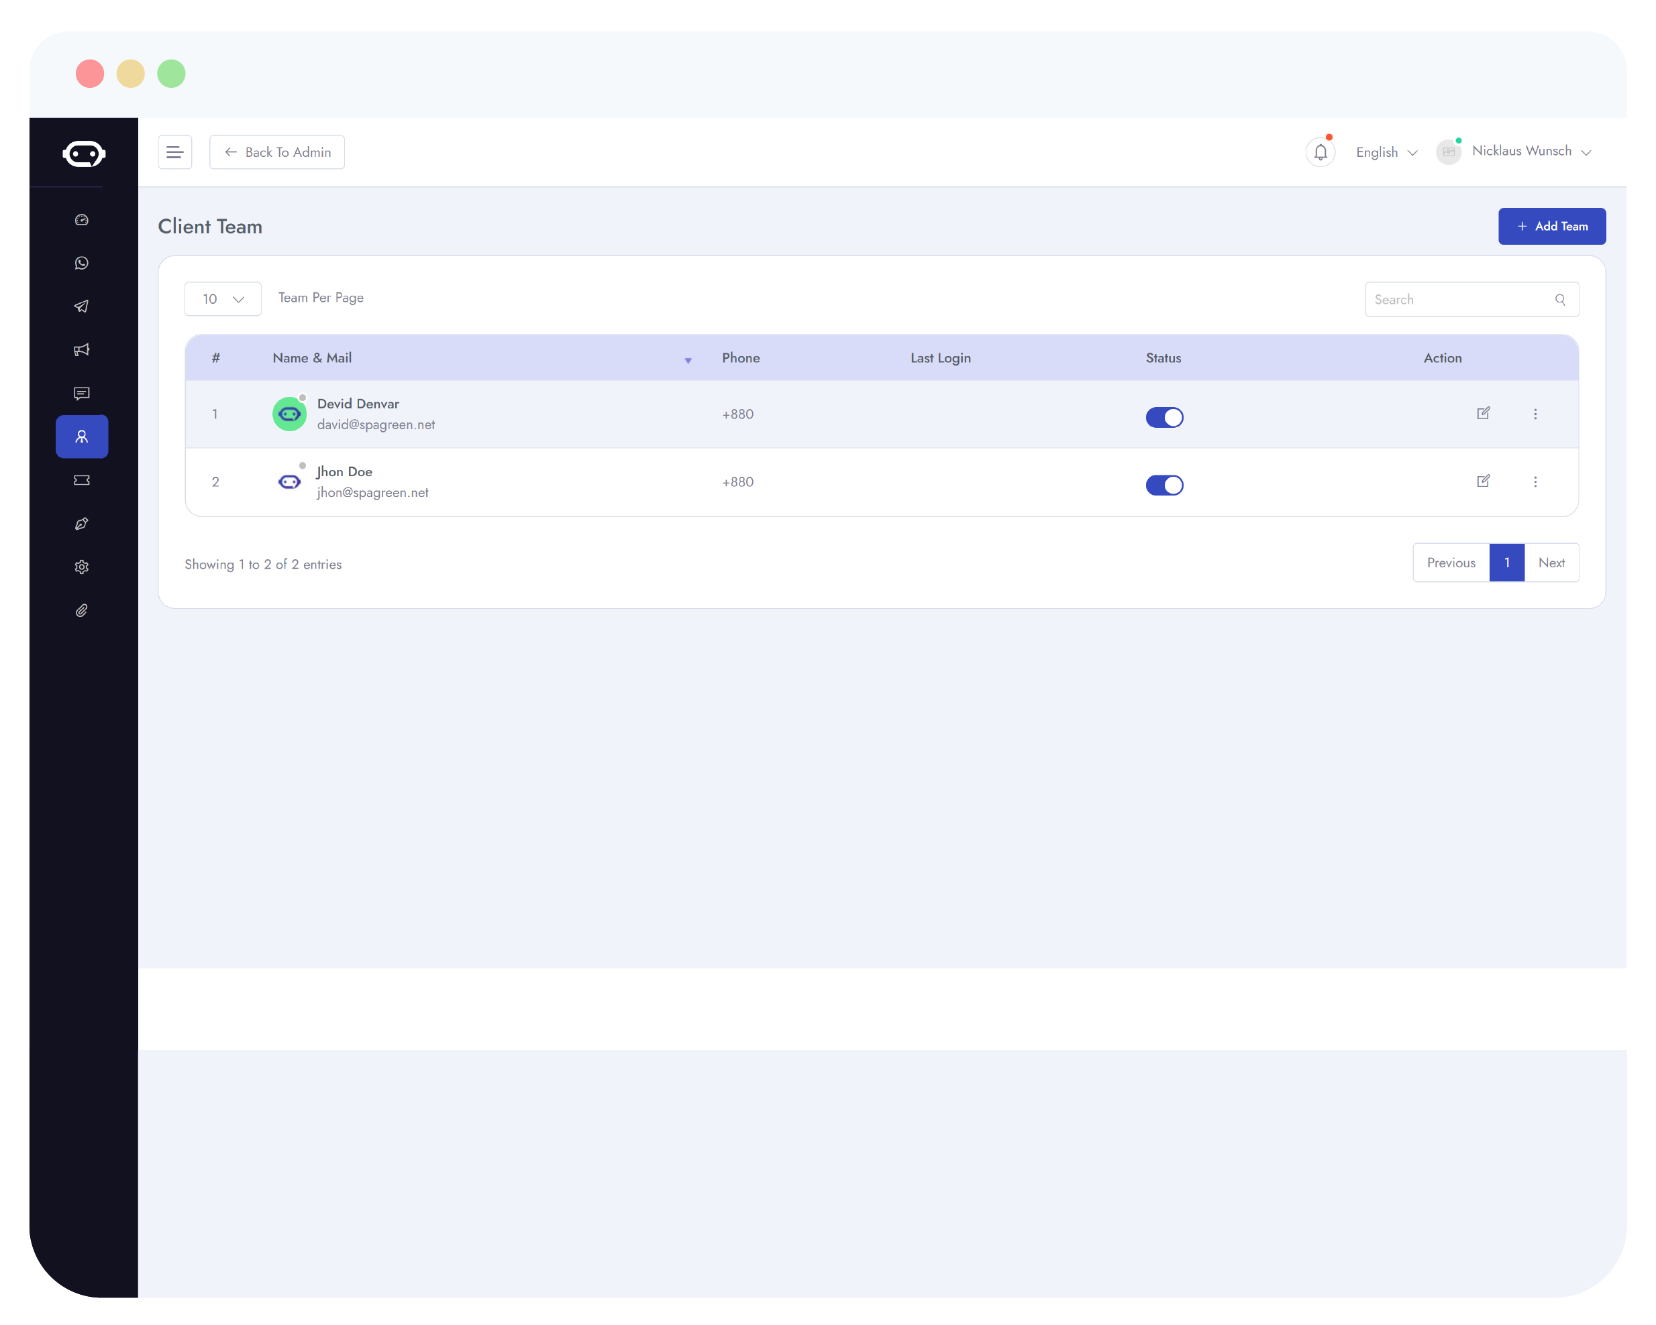Toggle status switch for Devid Denvar

coord(1163,417)
